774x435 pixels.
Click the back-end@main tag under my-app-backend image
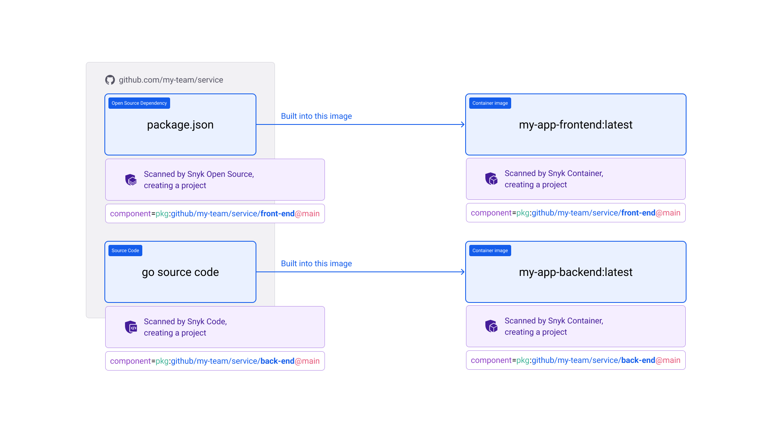tap(576, 360)
